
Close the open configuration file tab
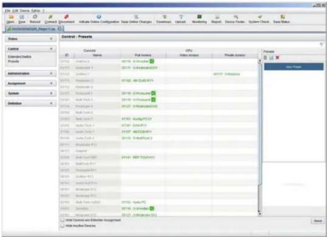pyautogui.click(x=60, y=29)
